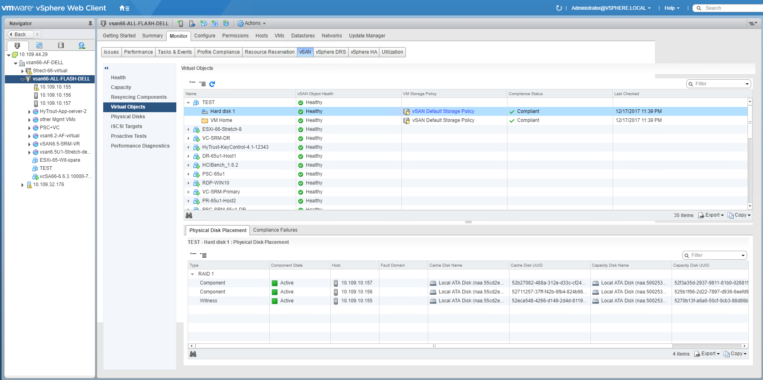
Task: Collapse the vSAN monitor side menu
Action: tap(106, 68)
